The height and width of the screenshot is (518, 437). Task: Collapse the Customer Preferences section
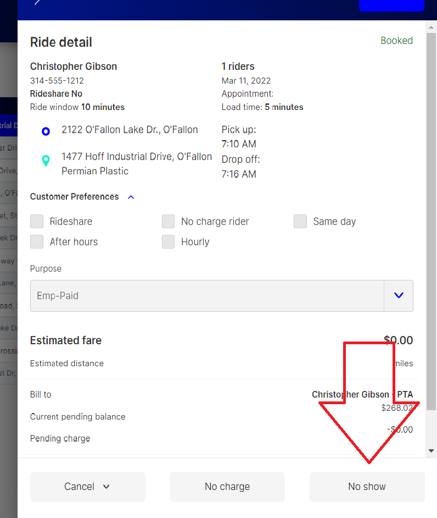(131, 197)
